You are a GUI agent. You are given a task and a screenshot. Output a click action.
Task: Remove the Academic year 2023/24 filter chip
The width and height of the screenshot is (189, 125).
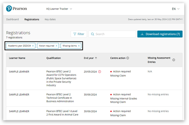pyautogui.click(x=33, y=46)
